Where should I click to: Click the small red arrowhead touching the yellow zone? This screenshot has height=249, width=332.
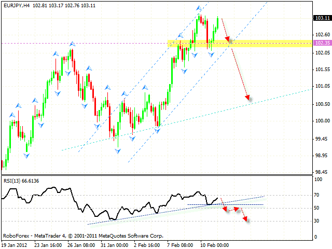[228, 39]
